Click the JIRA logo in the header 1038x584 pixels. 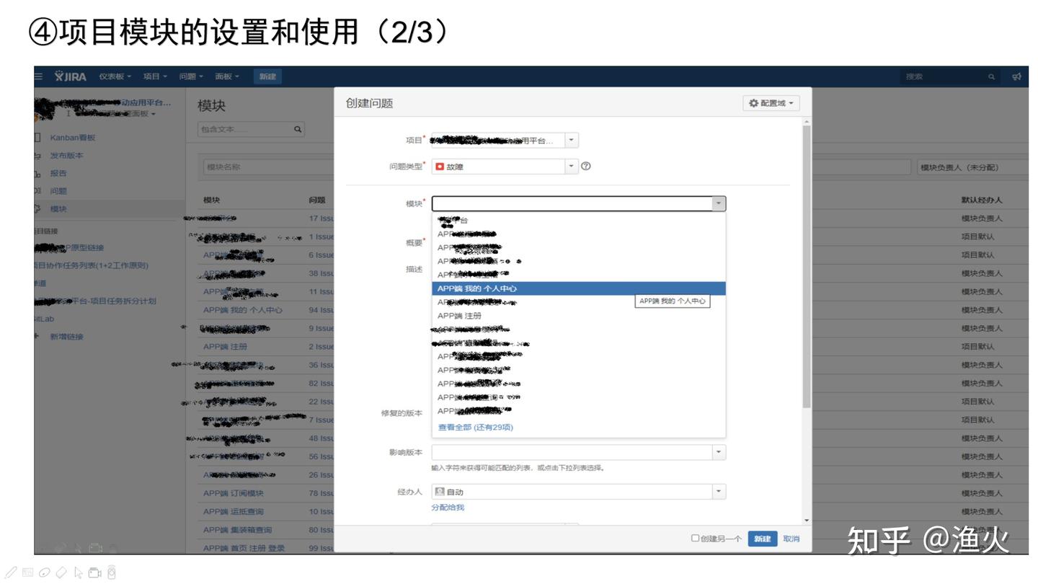[71, 76]
